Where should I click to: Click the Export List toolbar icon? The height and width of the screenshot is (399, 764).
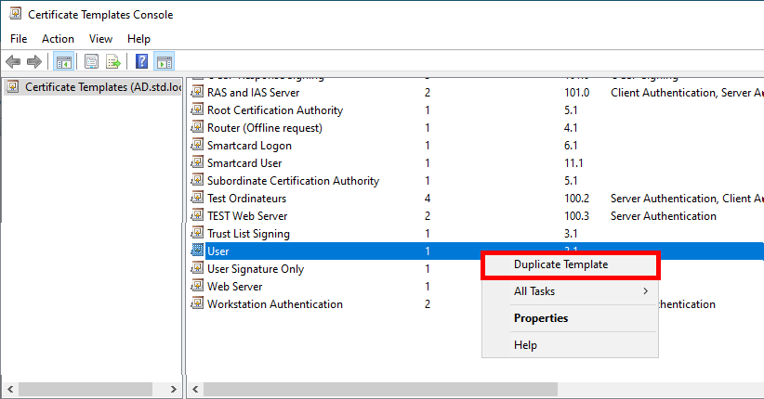tap(113, 62)
